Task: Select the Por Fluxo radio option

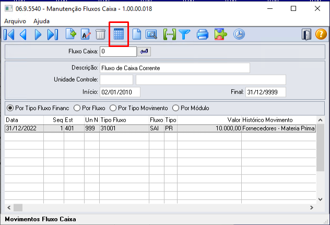Action: pyautogui.click(x=89, y=108)
